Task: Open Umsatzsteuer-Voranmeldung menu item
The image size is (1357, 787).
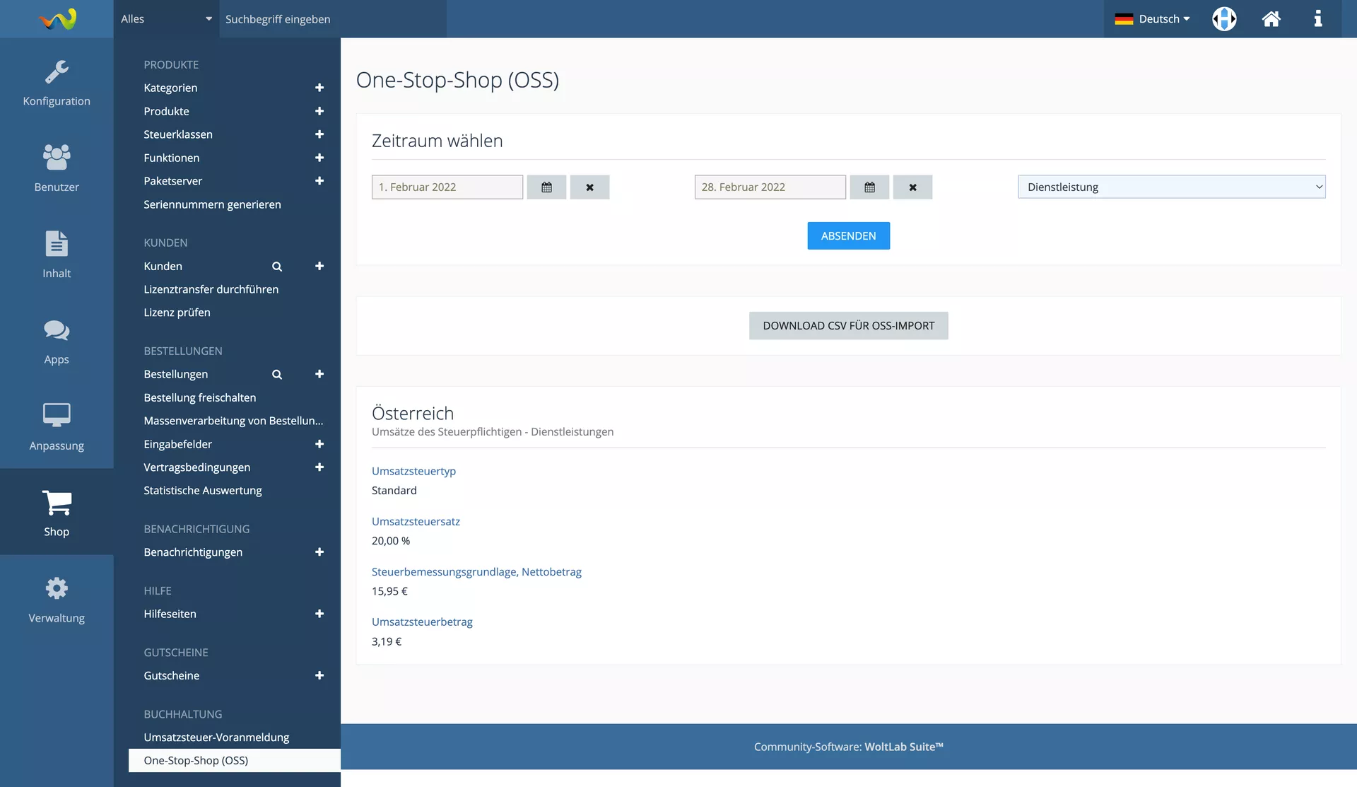Action: [x=216, y=737]
